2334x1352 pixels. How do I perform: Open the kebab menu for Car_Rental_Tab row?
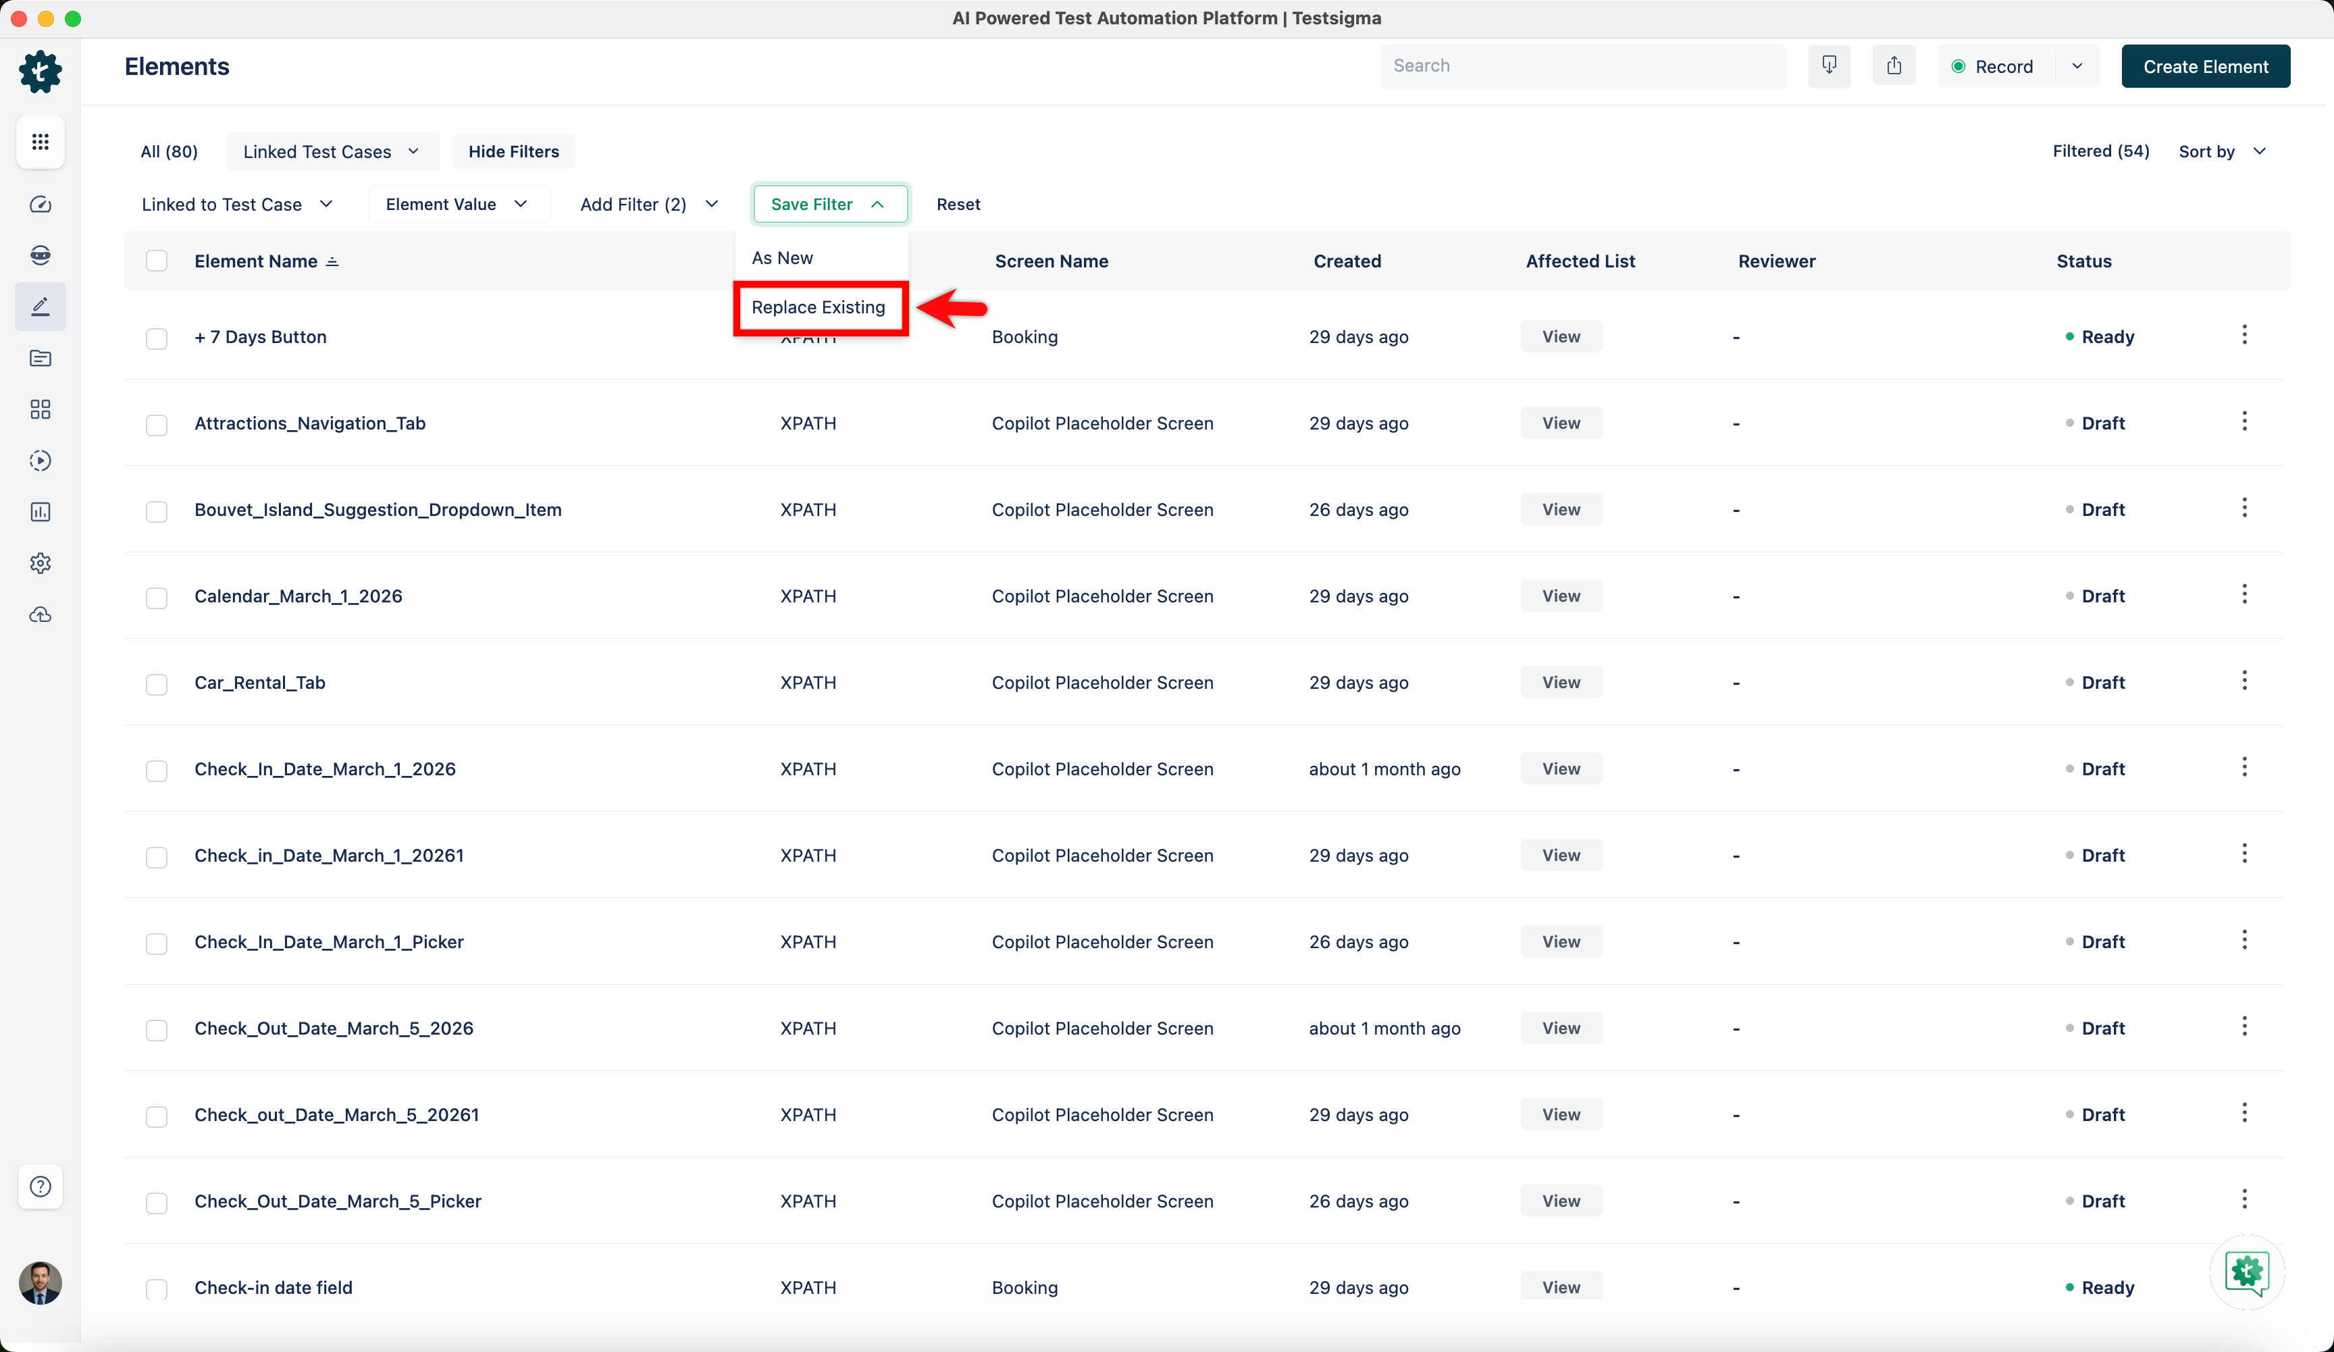[x=2244, y=681]
